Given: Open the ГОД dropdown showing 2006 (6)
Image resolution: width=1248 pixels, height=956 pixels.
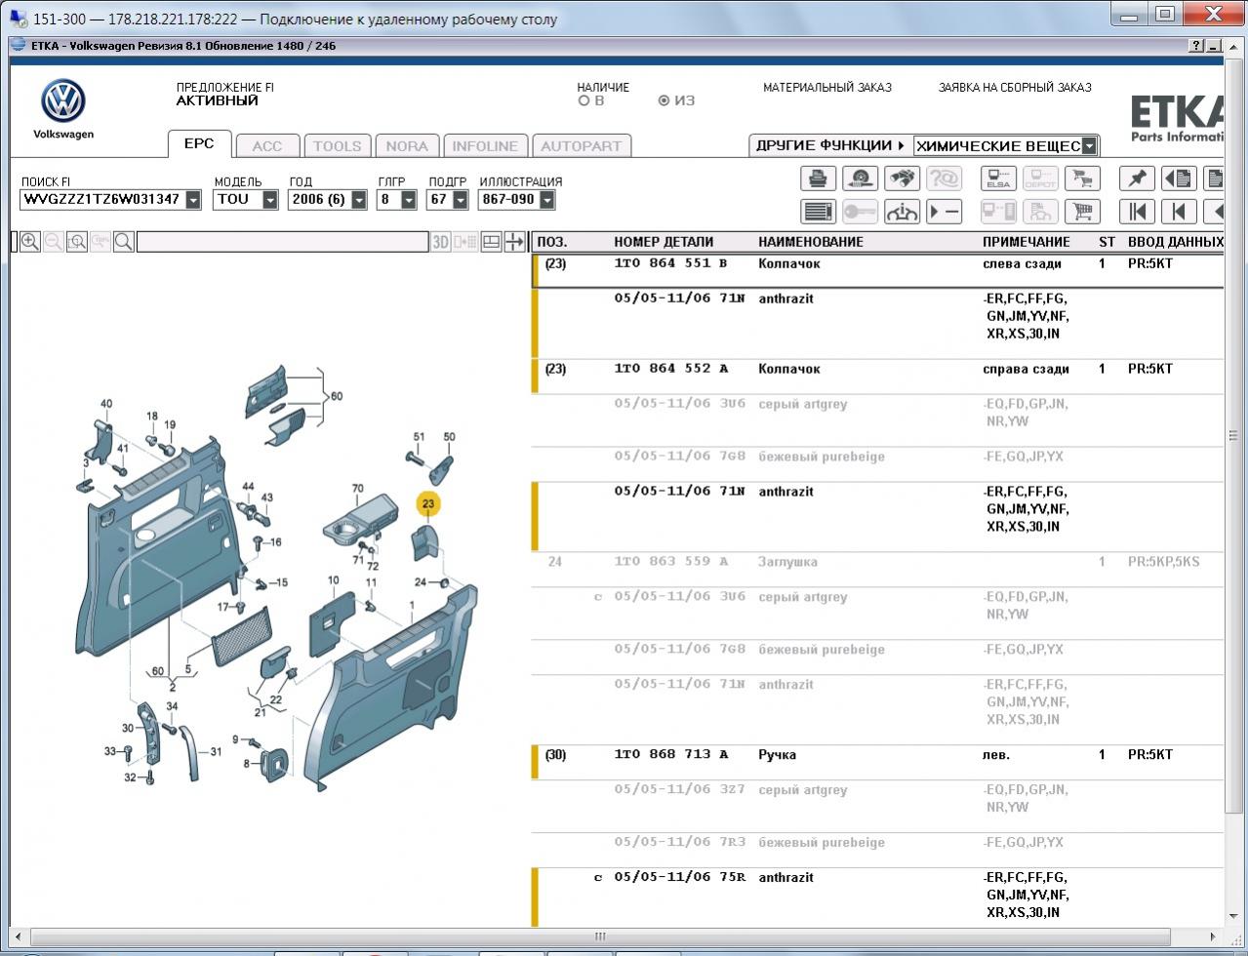Looking at the screenshot, I should 359,200.
